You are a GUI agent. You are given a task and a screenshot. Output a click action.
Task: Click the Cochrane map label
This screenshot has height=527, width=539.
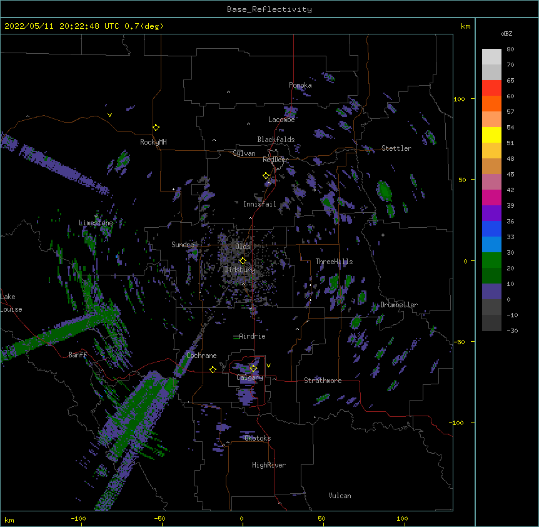(x=202, y=356)
